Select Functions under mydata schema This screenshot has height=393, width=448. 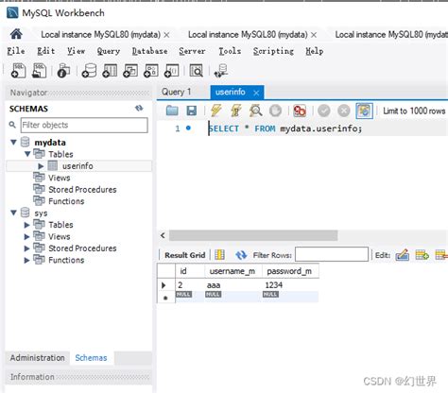pyautogui.click(x=66, y=201)
